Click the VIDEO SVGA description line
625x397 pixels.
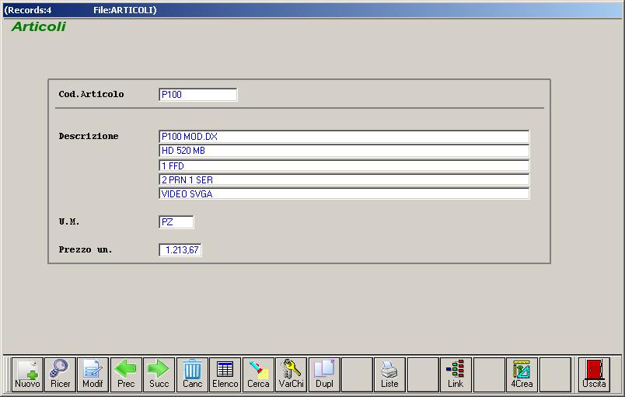pos(344,193)
